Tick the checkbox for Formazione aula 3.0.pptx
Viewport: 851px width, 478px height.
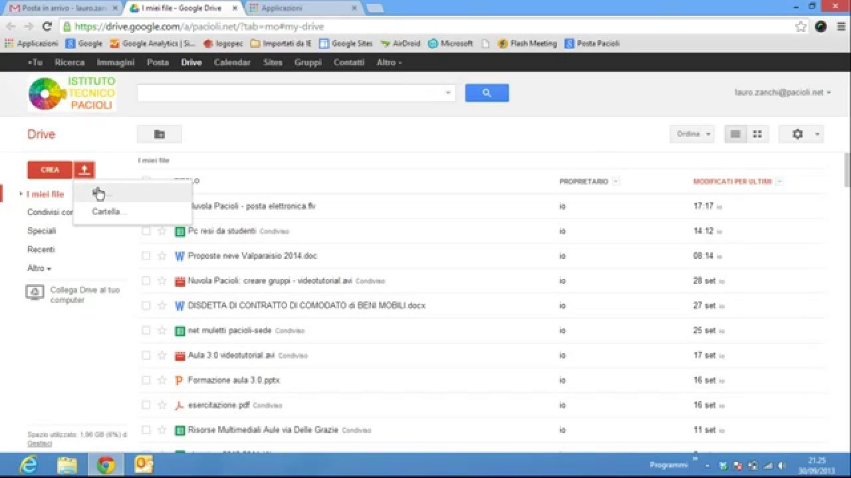(x=146, y=380)
